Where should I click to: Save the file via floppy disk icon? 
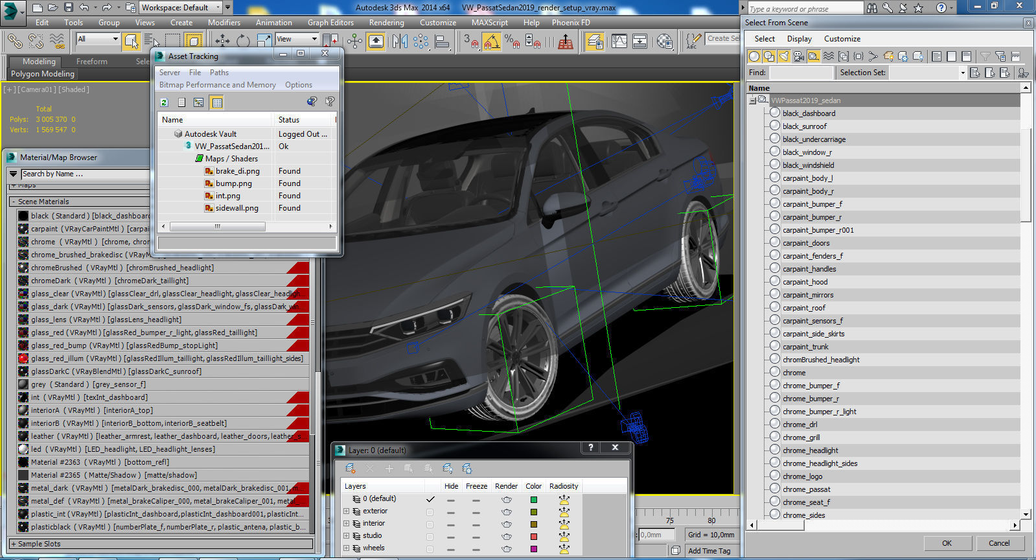click(69, 8)
